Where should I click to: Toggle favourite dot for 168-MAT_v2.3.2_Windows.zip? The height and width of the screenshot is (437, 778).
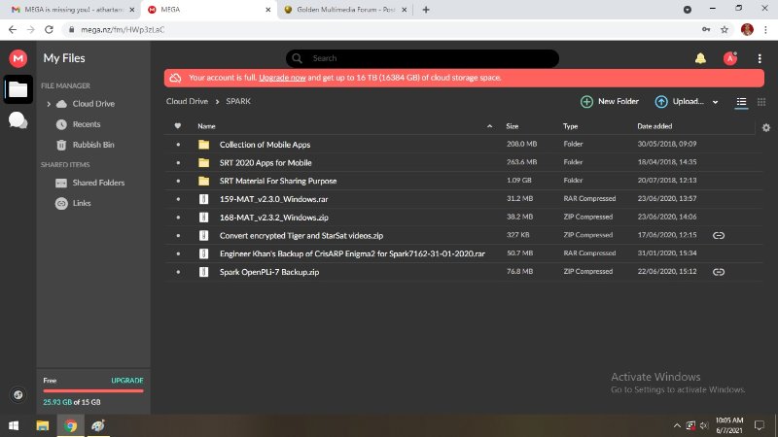(178, 218)
